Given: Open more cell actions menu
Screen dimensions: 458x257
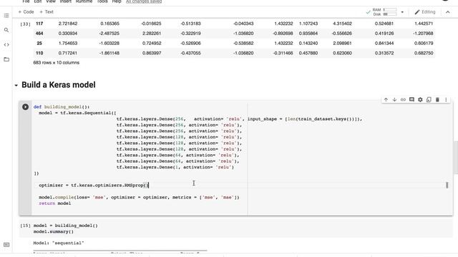Looking at the screenshot, I should click(446, 100).
